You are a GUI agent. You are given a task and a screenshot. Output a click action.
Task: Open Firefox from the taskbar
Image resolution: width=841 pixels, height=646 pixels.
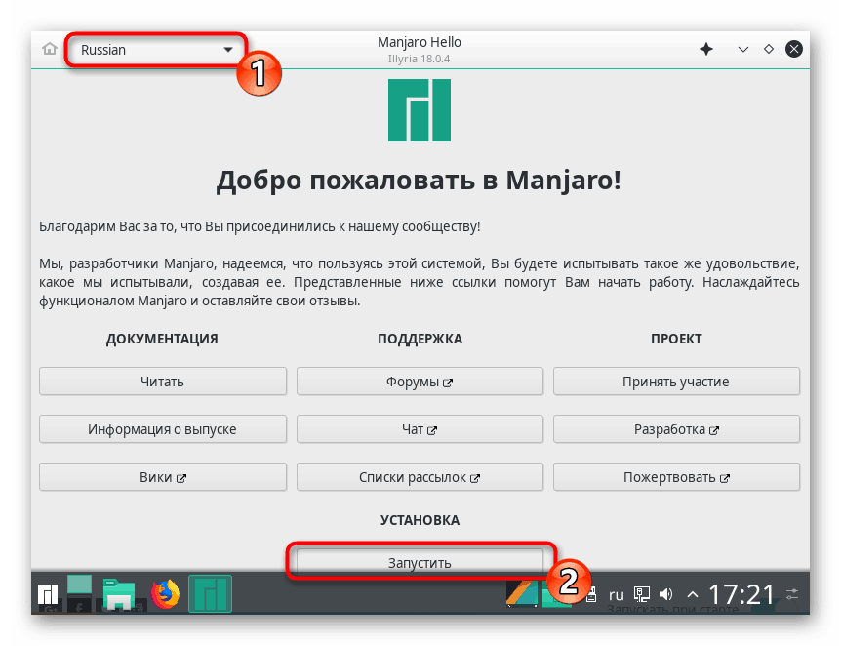166,593
